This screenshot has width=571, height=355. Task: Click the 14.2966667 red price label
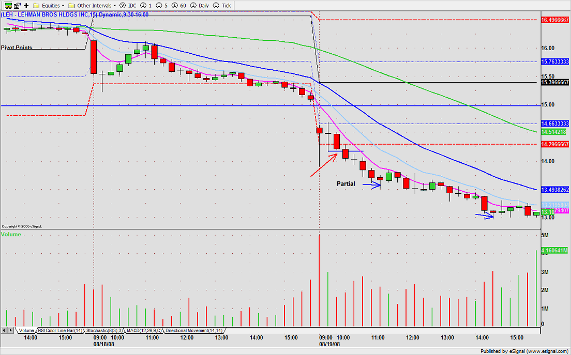[555, 144]
